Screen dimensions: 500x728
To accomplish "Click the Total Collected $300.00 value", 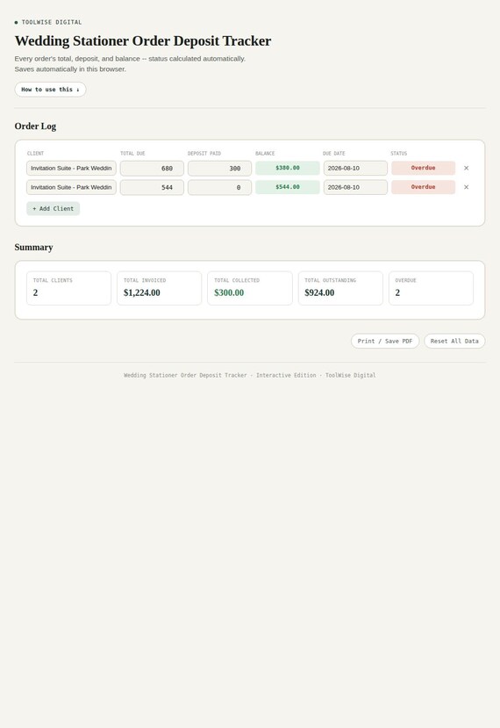I will pyautogui.click(x=229, y=292).
